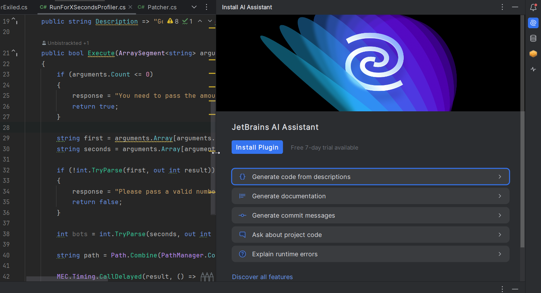This screenshot has width=541, height=293.
Task: Click line number 32 in gutter
Action: [x=6, y=170]
